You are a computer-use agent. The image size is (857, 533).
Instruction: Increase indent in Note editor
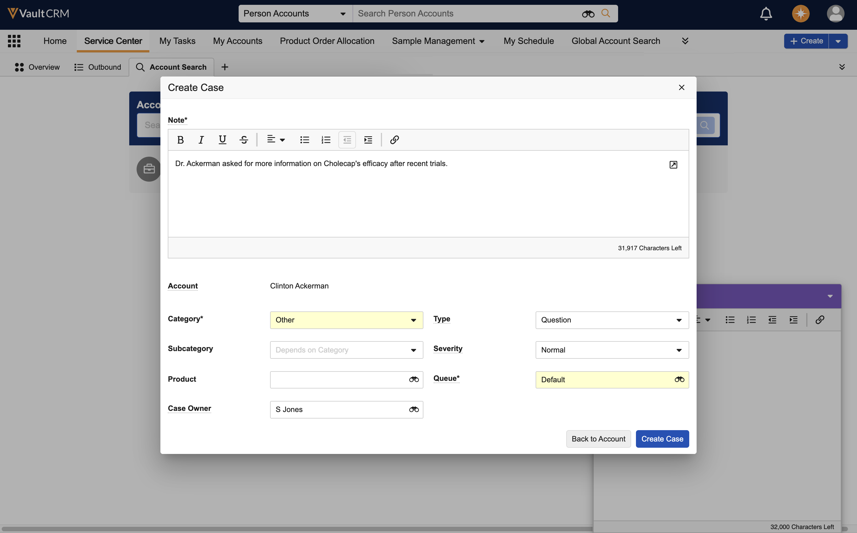coord(368,140)
